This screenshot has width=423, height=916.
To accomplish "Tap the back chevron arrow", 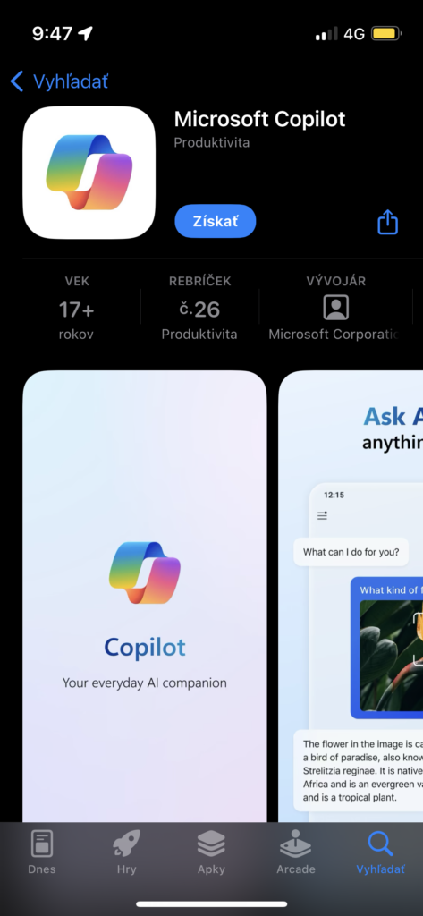I will (x=17, y=81).
